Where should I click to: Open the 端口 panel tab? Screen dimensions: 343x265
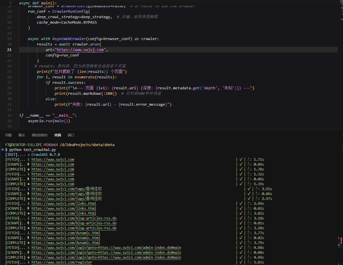tap(71, 135)
